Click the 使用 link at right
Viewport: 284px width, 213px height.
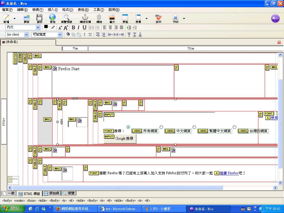[x=274, y=118]
